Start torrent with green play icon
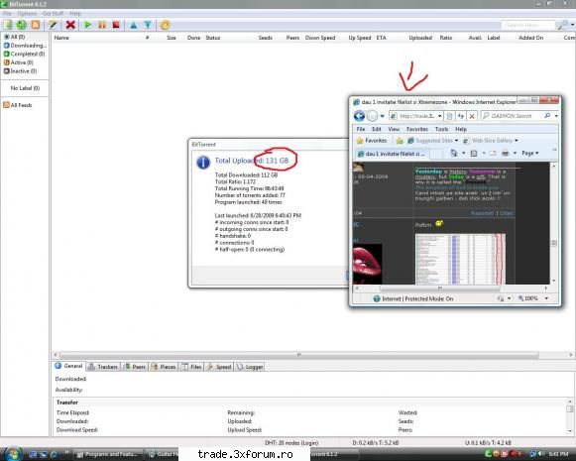Screen dimensions: 576x461 tap(88, 25)
